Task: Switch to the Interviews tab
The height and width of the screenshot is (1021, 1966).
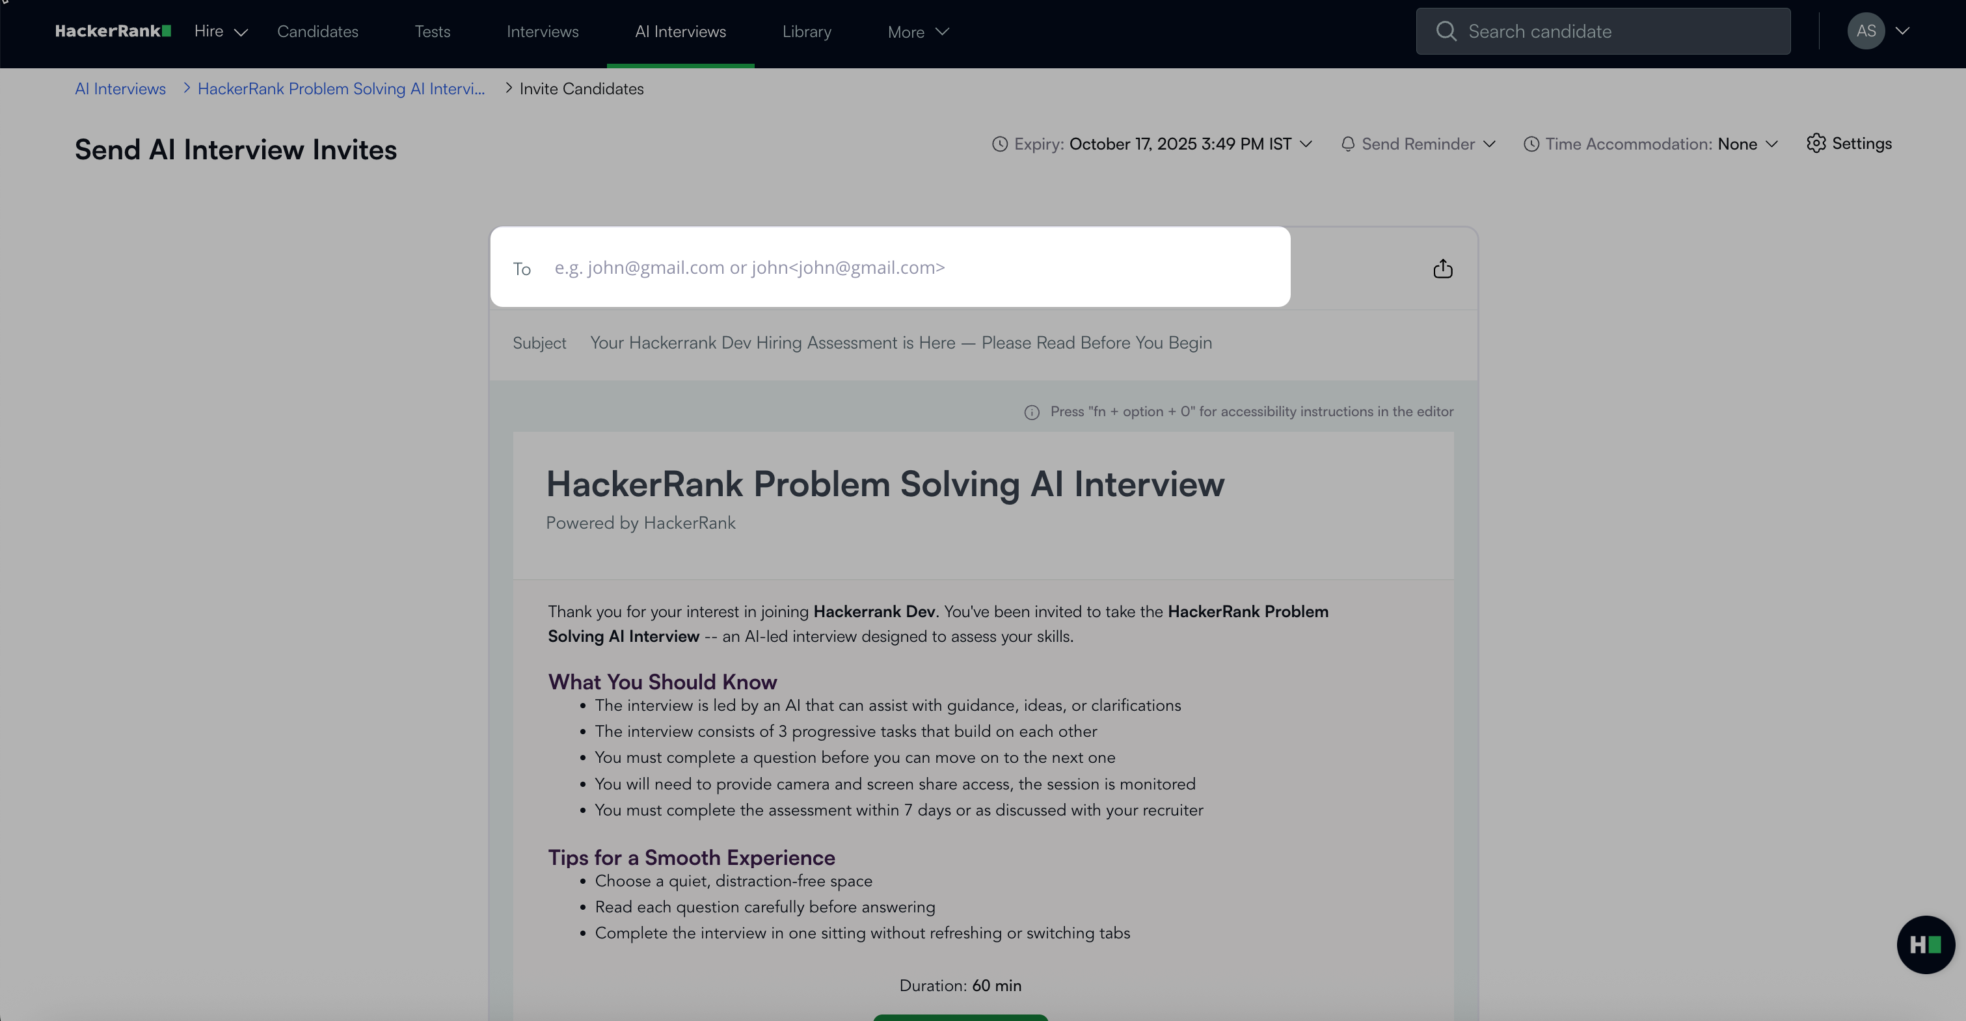Action: click(x=543, y=31)
